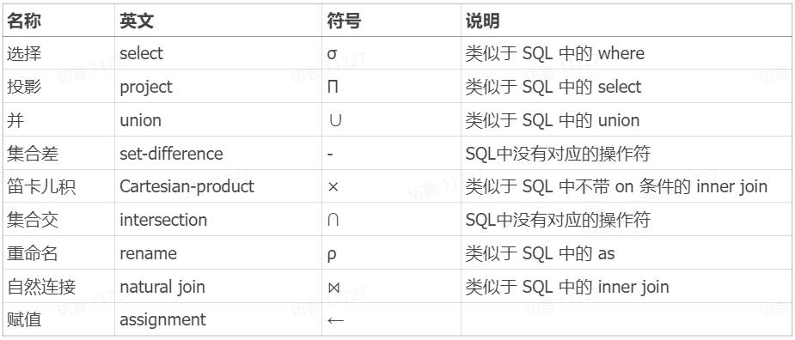Click the Π projection symbol
The image size is (795, 340).
[x=333, y=88]
